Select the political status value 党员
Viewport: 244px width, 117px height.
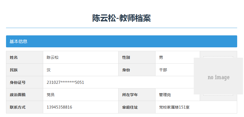[51, 95]
